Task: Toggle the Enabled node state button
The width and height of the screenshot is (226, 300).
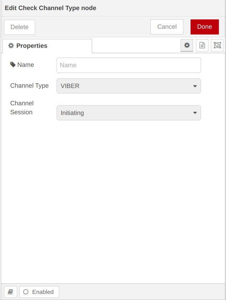Action: point(39,292)
